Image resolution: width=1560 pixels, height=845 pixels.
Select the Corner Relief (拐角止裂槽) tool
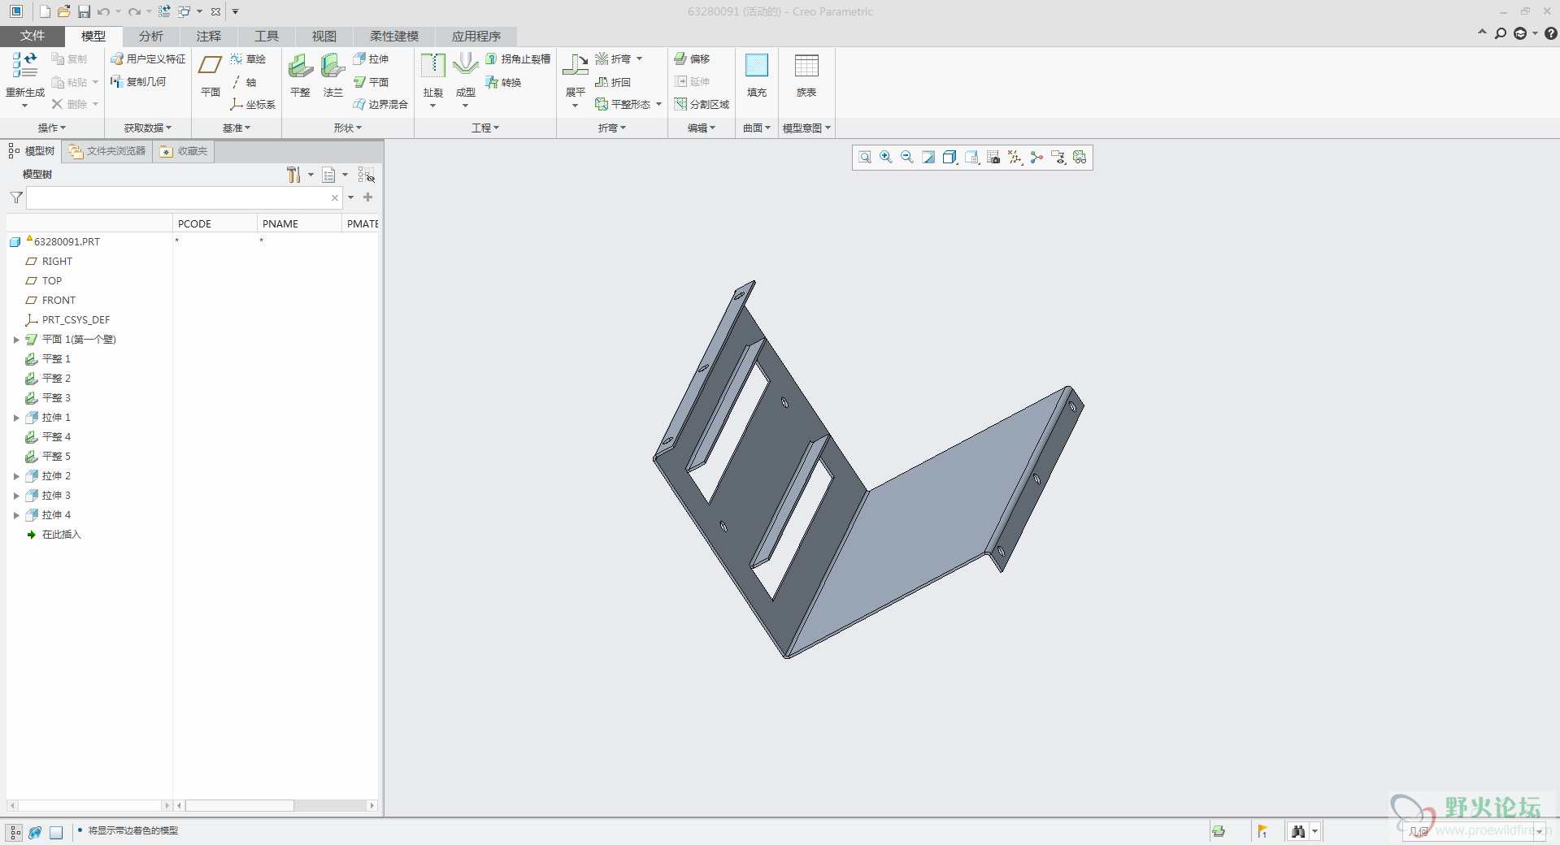point(518,58)
